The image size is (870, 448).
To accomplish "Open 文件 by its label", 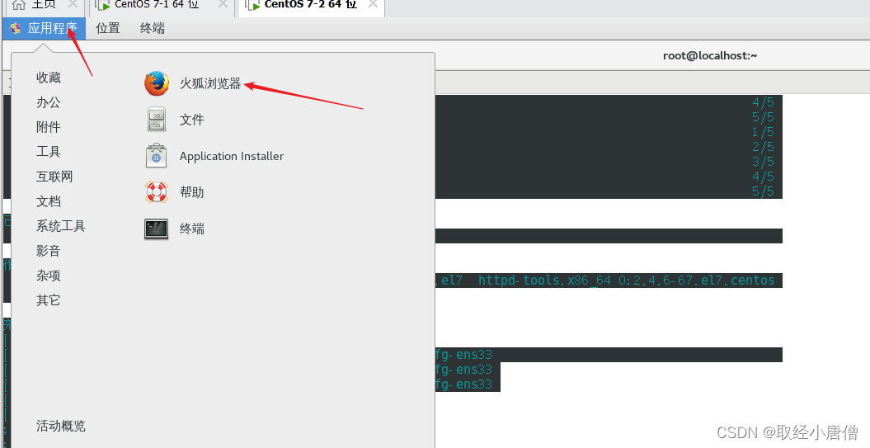I will tap(192, 120).
